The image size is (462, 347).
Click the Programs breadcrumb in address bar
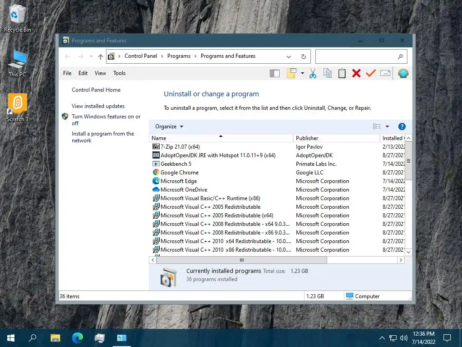179,56
